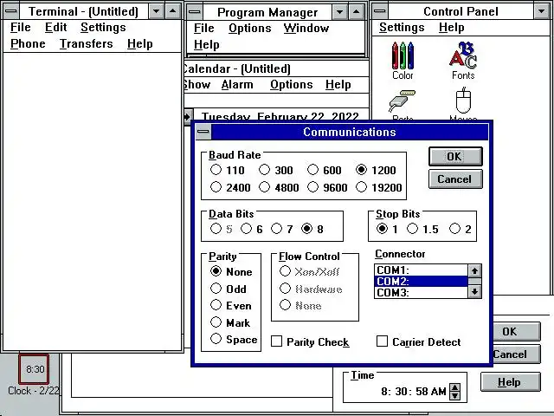This screenshot has width=554, height=416.
Task: Select COM1: in Connector list
Action: click(x=422, y=270)
